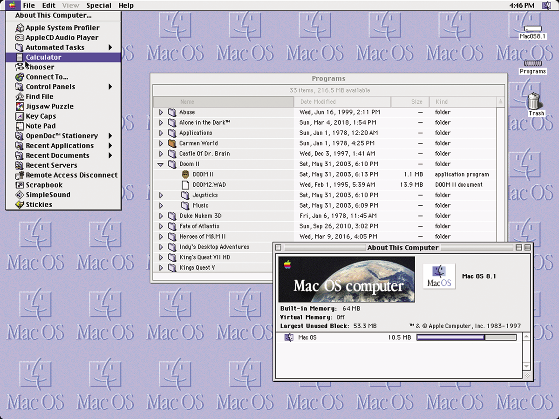Select the MacOS8.1 disk icon
Screen dimensions: 559x419
[532, 29]
